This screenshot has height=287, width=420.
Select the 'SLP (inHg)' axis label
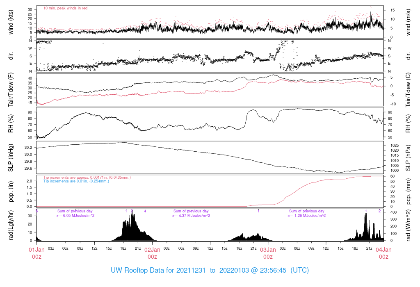(11, 158)
